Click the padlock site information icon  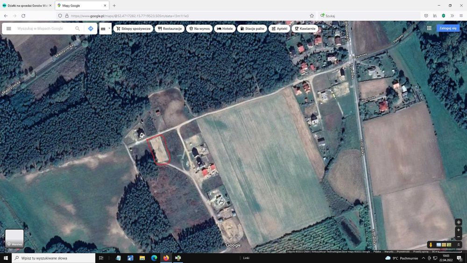click(67, 16)
